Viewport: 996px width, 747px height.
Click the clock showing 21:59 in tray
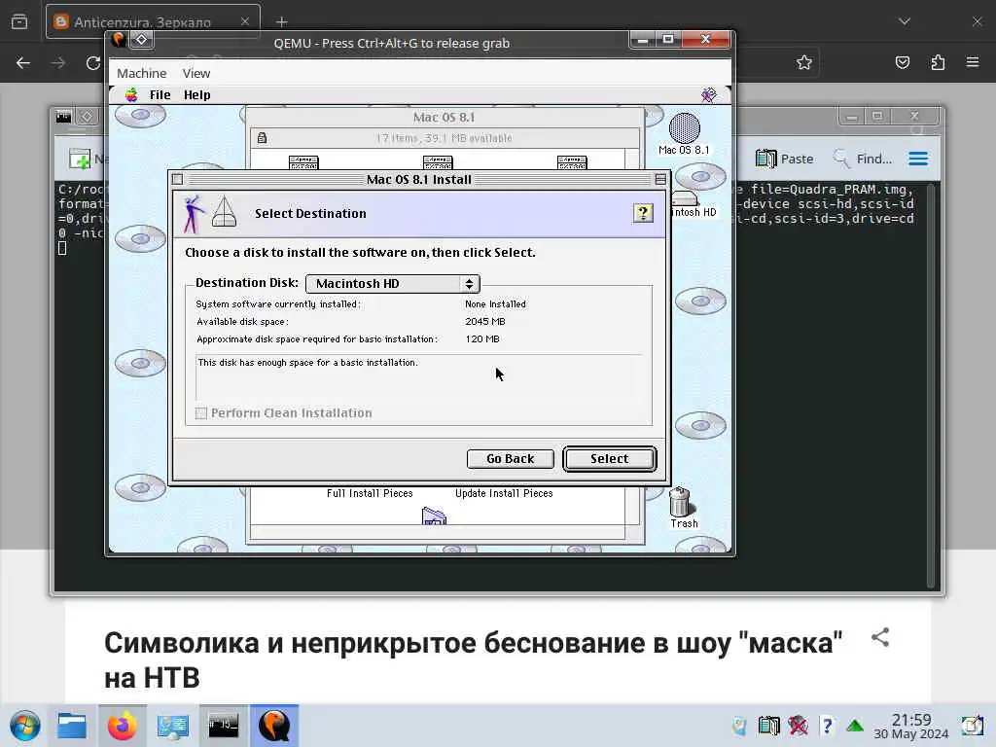910,726
